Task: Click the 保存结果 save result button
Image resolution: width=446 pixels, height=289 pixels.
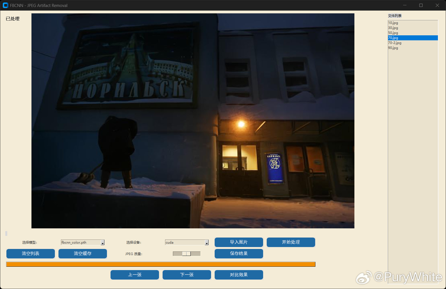Action: click(239, 254)
